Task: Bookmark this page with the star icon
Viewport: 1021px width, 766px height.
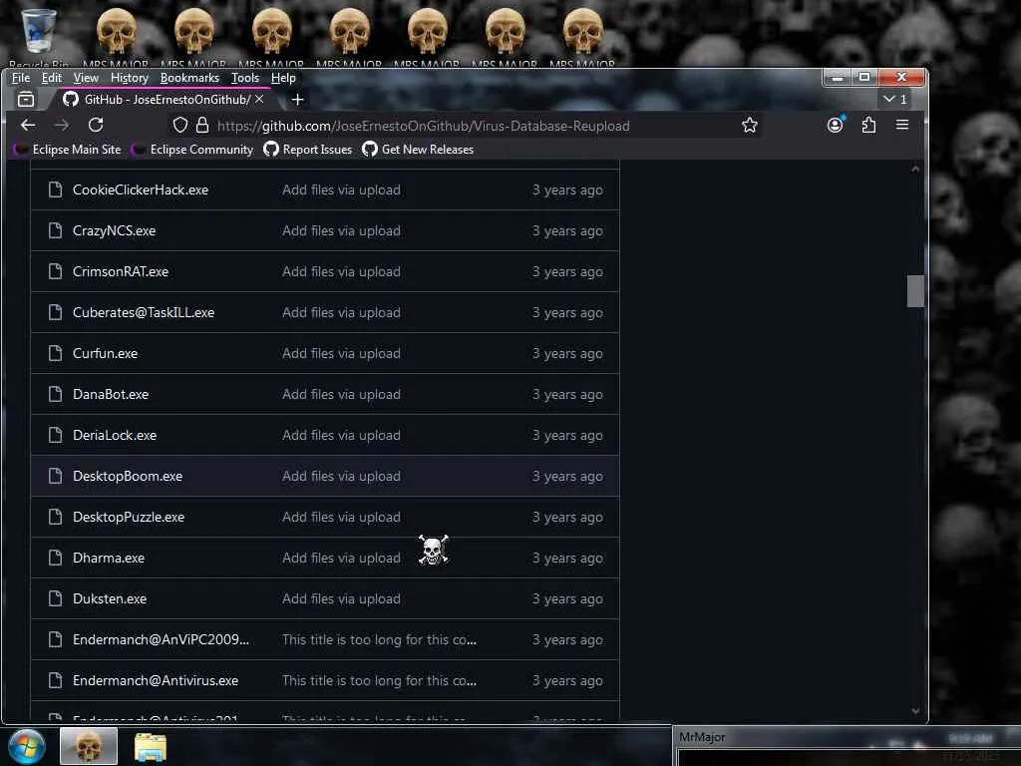Action: coord(750,125)
